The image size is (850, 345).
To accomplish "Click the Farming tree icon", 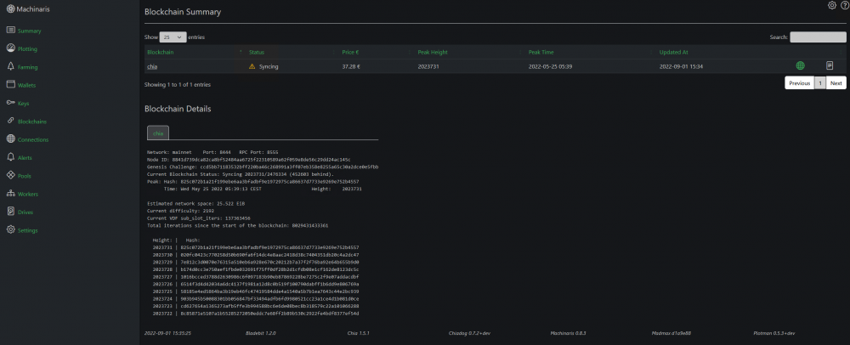I will pyautogui.click(x=10, y=66).
